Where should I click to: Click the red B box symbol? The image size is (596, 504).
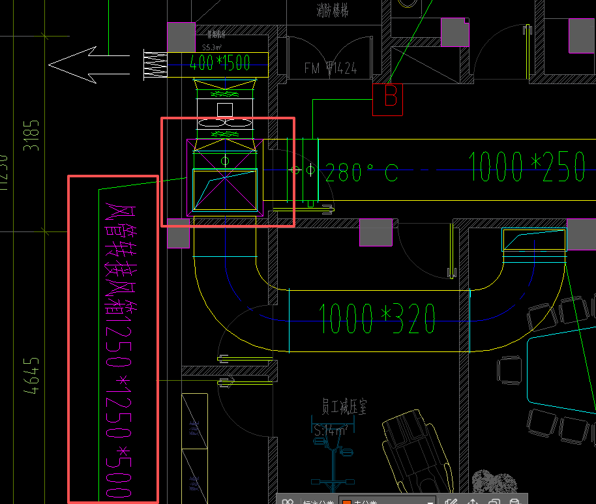point(387,100)
